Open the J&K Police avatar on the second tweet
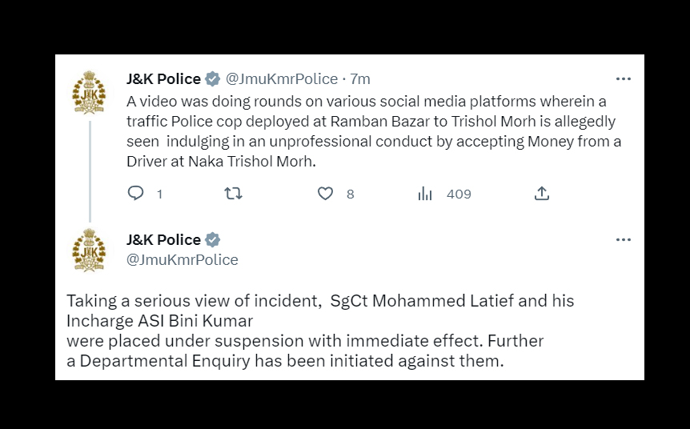690x429 pixels. (89, 250)
